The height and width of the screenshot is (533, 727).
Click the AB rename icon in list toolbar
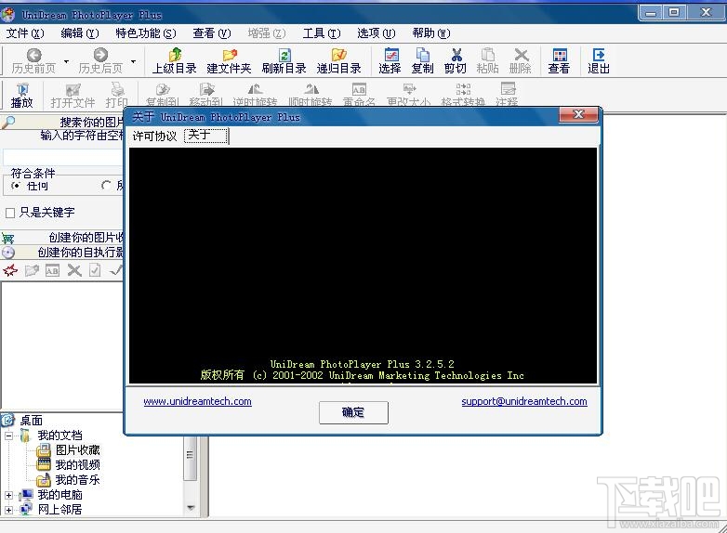52,271
